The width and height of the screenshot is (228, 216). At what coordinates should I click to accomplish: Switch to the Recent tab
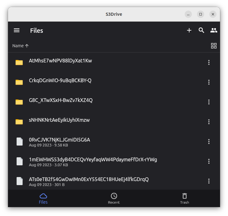click(114, 198)
